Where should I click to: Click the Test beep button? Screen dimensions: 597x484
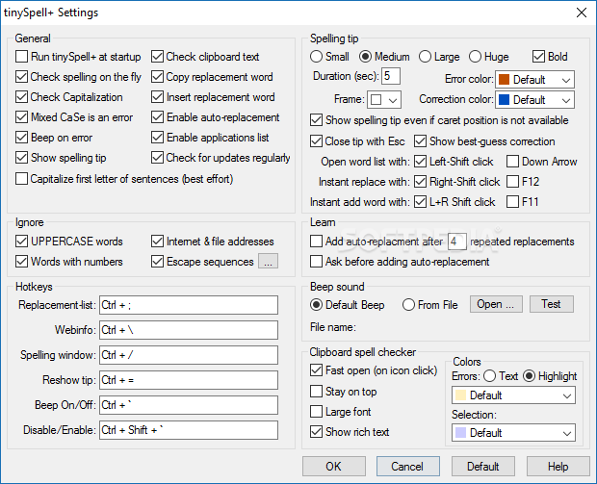[552, 304]
